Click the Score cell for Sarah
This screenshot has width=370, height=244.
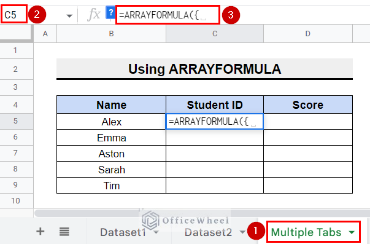click(308, 169)
